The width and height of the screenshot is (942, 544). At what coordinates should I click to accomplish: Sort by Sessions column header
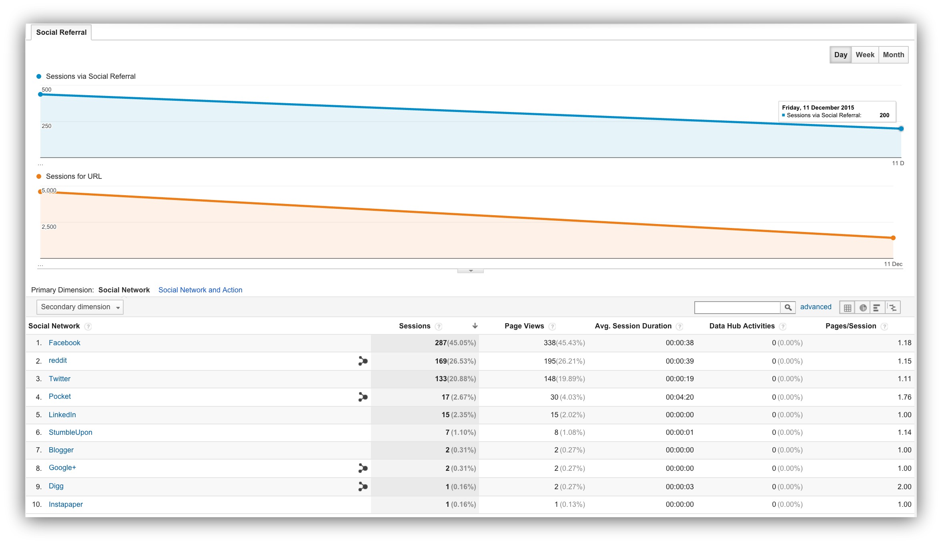click(415, 326)
